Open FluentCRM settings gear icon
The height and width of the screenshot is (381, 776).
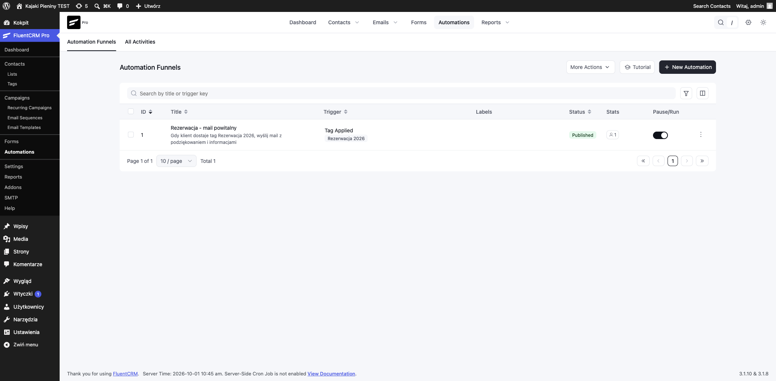click(748, 22)
